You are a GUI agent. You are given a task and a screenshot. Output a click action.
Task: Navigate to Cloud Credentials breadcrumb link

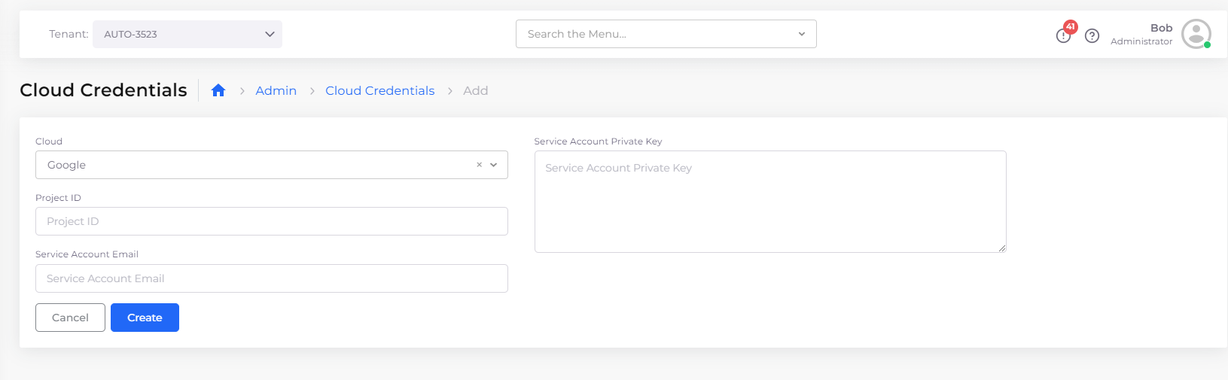(379, 90)
